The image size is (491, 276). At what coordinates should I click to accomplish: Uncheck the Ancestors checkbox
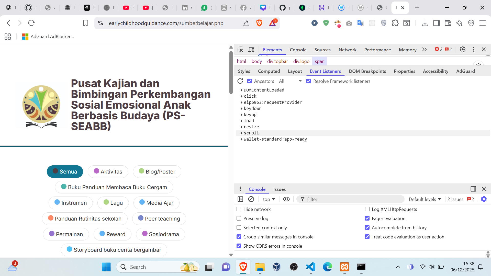250,81
